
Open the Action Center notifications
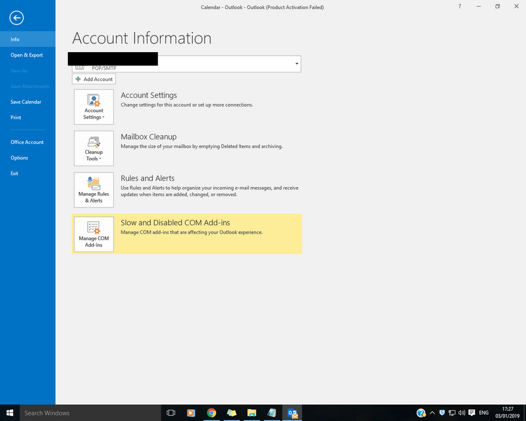click(472, 413)
